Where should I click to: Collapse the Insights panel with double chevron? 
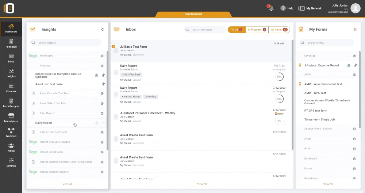pyautogui.click(x=103, y=29)
